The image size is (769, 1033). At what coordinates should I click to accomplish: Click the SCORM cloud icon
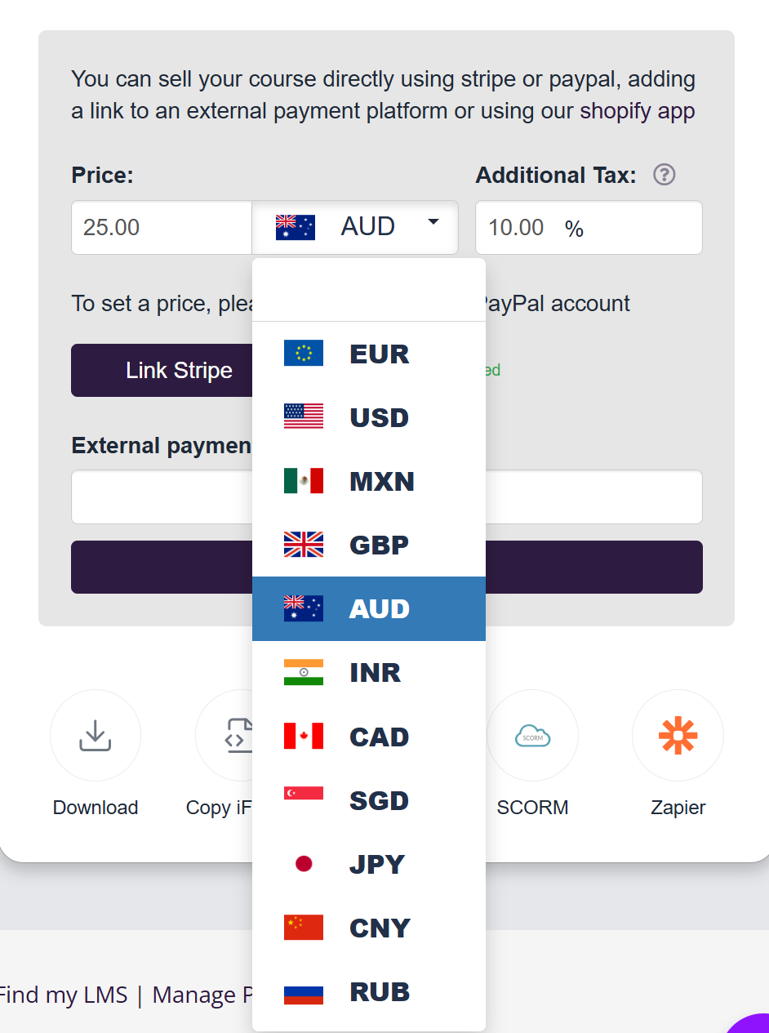pos(532,736)
